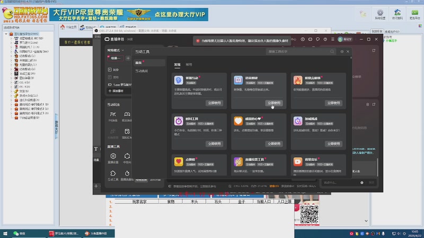424x238 pixels.
Task: Collapse the root platform tree node
Action: [x=6, y=34]
